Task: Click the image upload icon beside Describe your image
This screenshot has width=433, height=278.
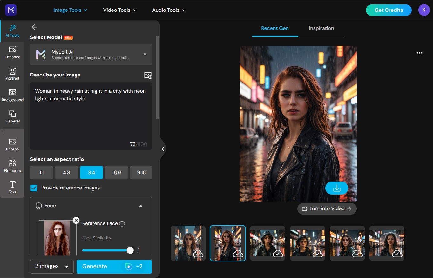Action: point(148,76)
